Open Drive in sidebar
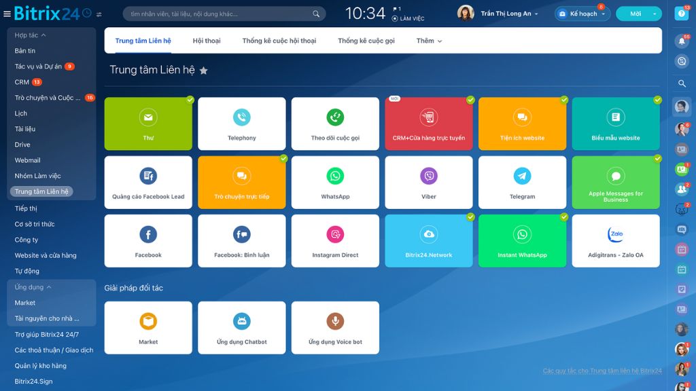This screenshot has width=696, height=391. [22, 145]
